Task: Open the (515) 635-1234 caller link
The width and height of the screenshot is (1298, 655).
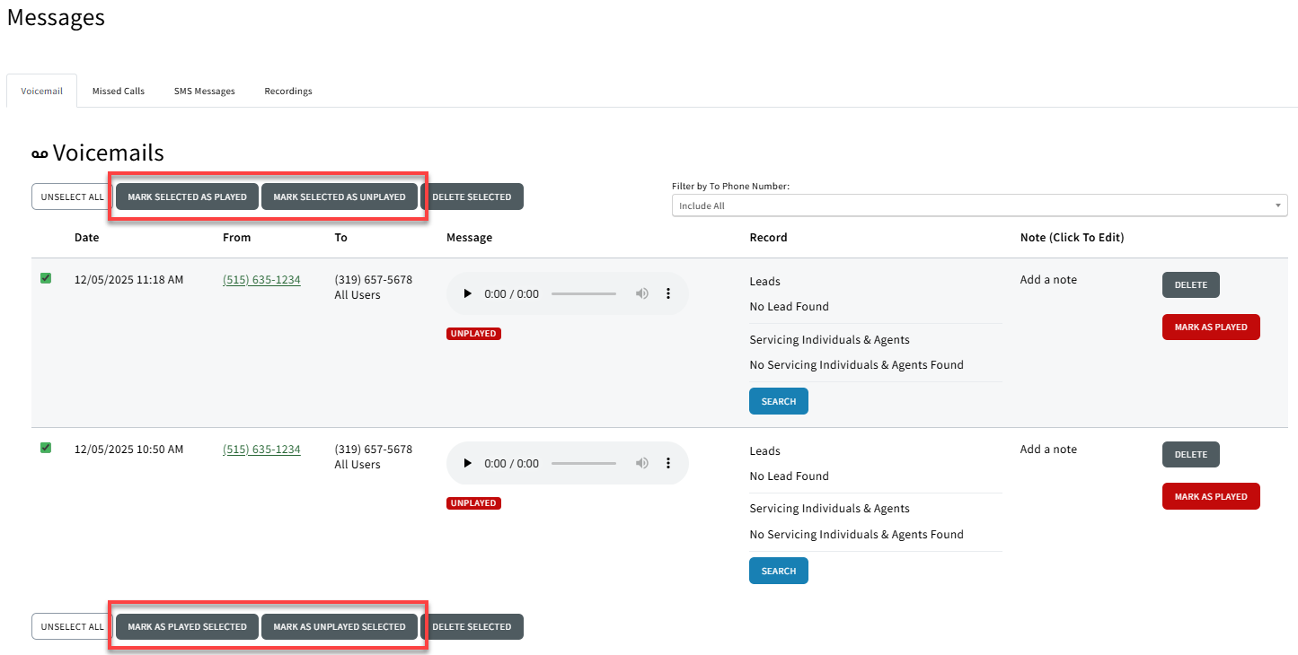Action: point(261,279)
